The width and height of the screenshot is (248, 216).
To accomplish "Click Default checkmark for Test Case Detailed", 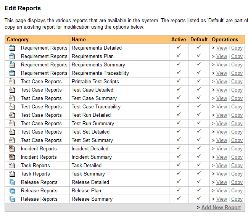I will coord(199,90).
